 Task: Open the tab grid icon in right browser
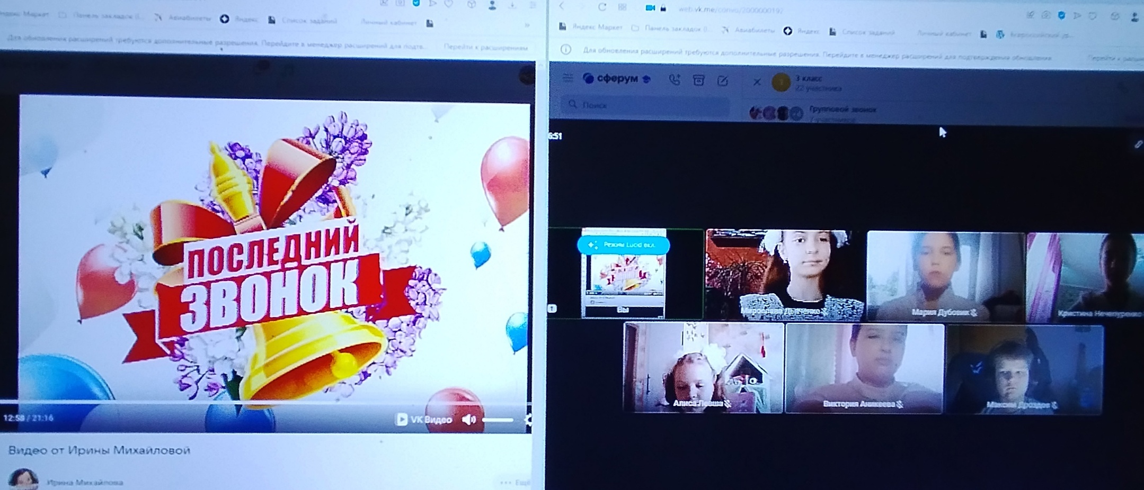[x=623, y=7]
